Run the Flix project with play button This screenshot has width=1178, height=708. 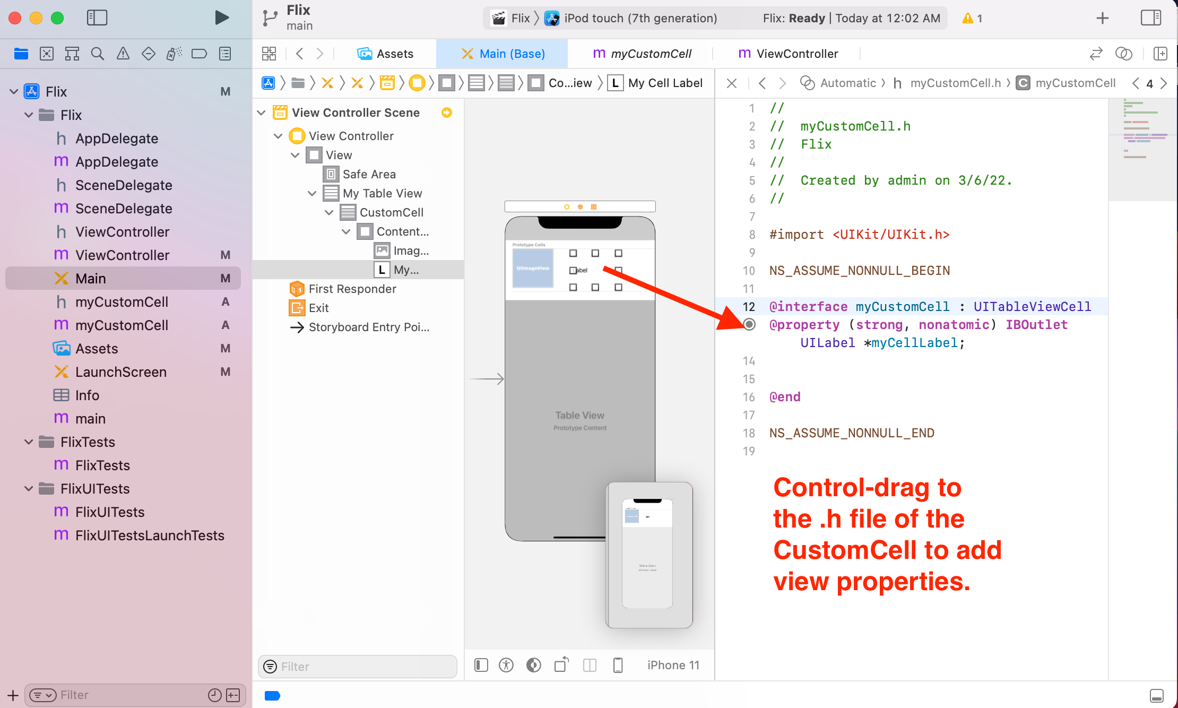222,18
